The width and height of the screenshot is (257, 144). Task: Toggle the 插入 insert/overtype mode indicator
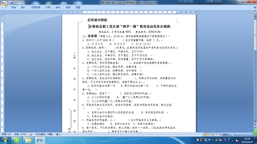tap(58, 134)
